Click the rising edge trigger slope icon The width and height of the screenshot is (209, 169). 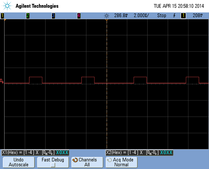(174, 16)
